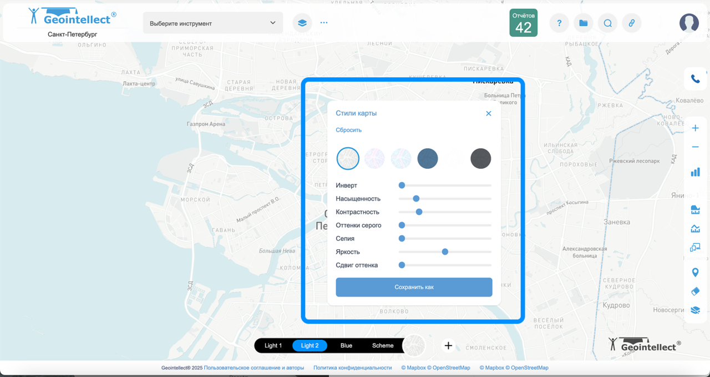
Task: Click the phone call icon
Action: [x=695, y=79]
